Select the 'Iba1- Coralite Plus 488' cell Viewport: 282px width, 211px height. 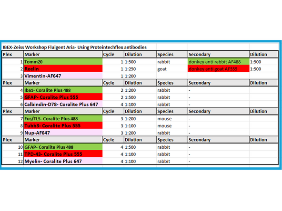(63, 90)
